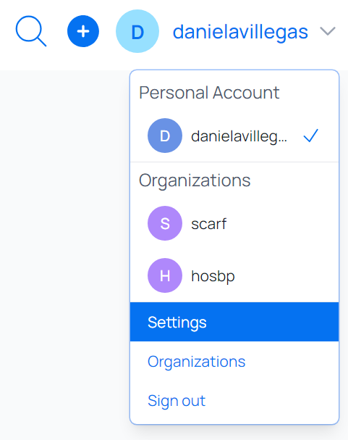This screenshot has height=440, width=348.
Task: Sign out of the account
Action: coord(177,401)
